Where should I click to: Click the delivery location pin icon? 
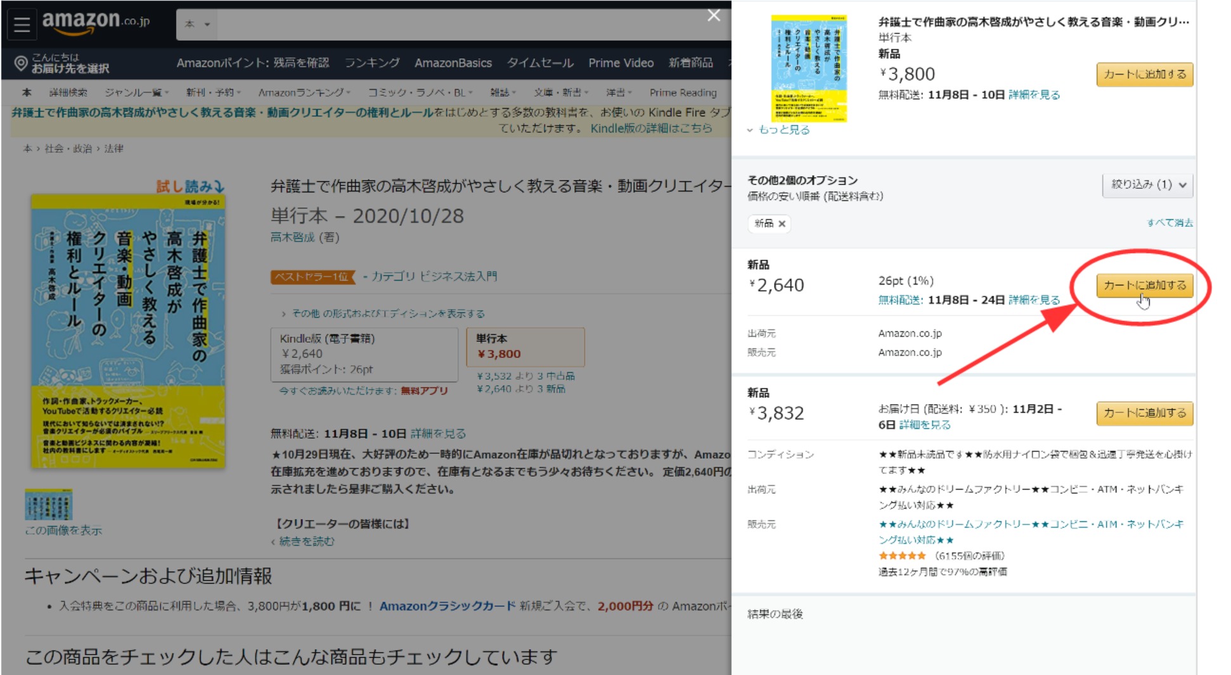point(21,63)
